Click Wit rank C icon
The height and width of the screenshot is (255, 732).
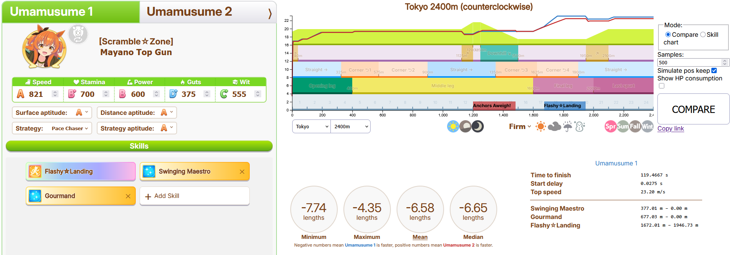pyautogui.click(x=224, y=94)
